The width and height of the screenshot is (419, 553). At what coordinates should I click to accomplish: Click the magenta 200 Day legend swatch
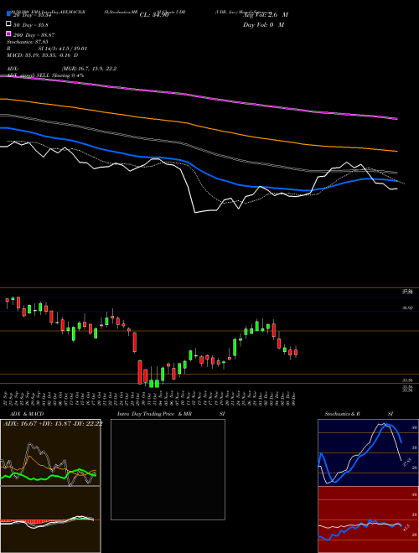pyautogui.click(x=8, y=34)
